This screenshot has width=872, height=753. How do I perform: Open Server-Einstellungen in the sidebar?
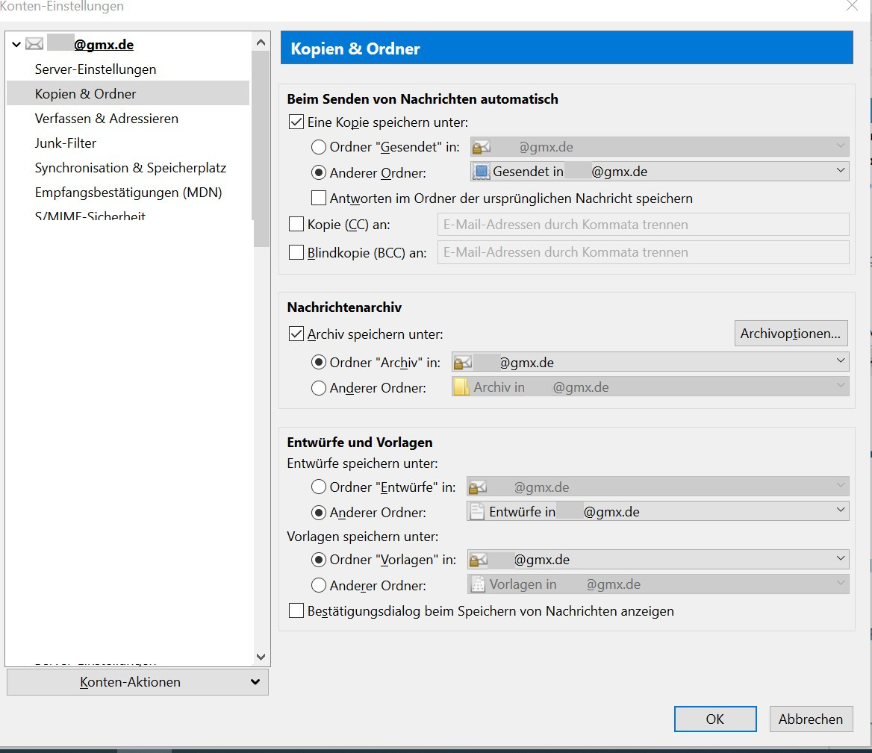tap(96, 69)
